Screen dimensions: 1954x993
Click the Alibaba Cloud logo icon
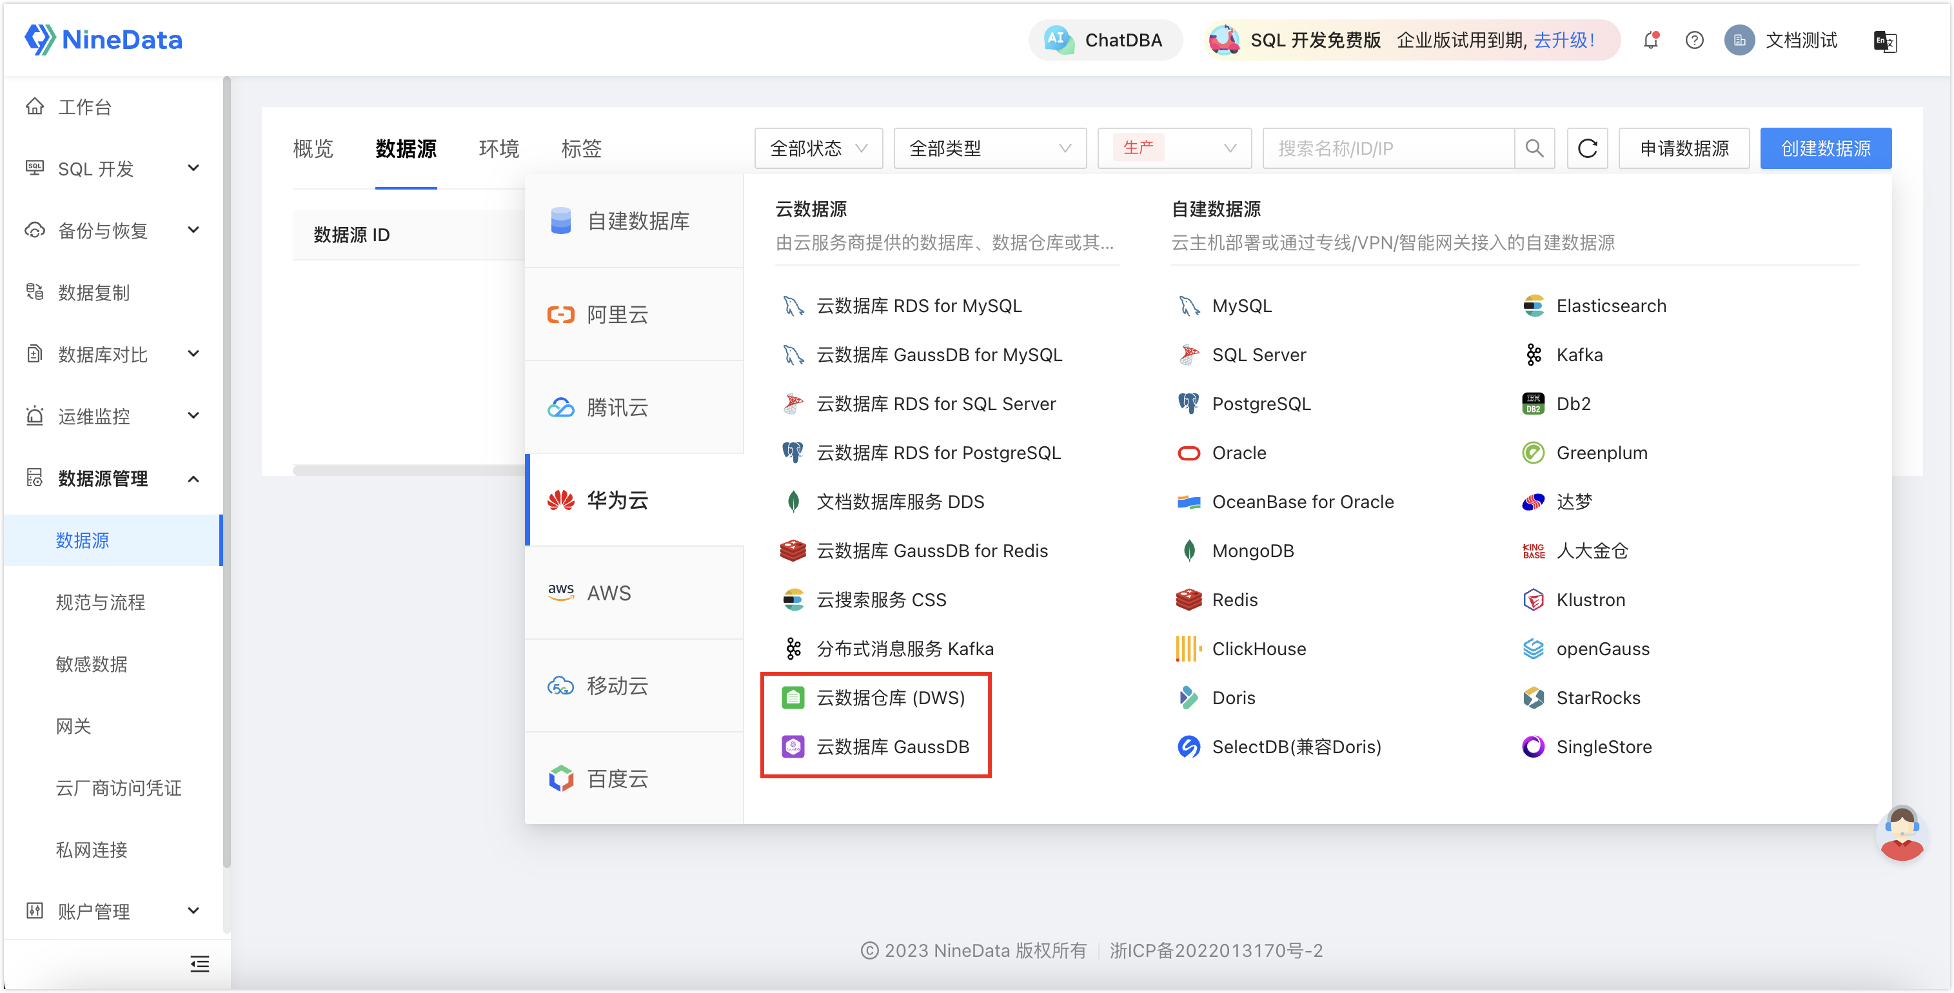[x=560, y=315]
